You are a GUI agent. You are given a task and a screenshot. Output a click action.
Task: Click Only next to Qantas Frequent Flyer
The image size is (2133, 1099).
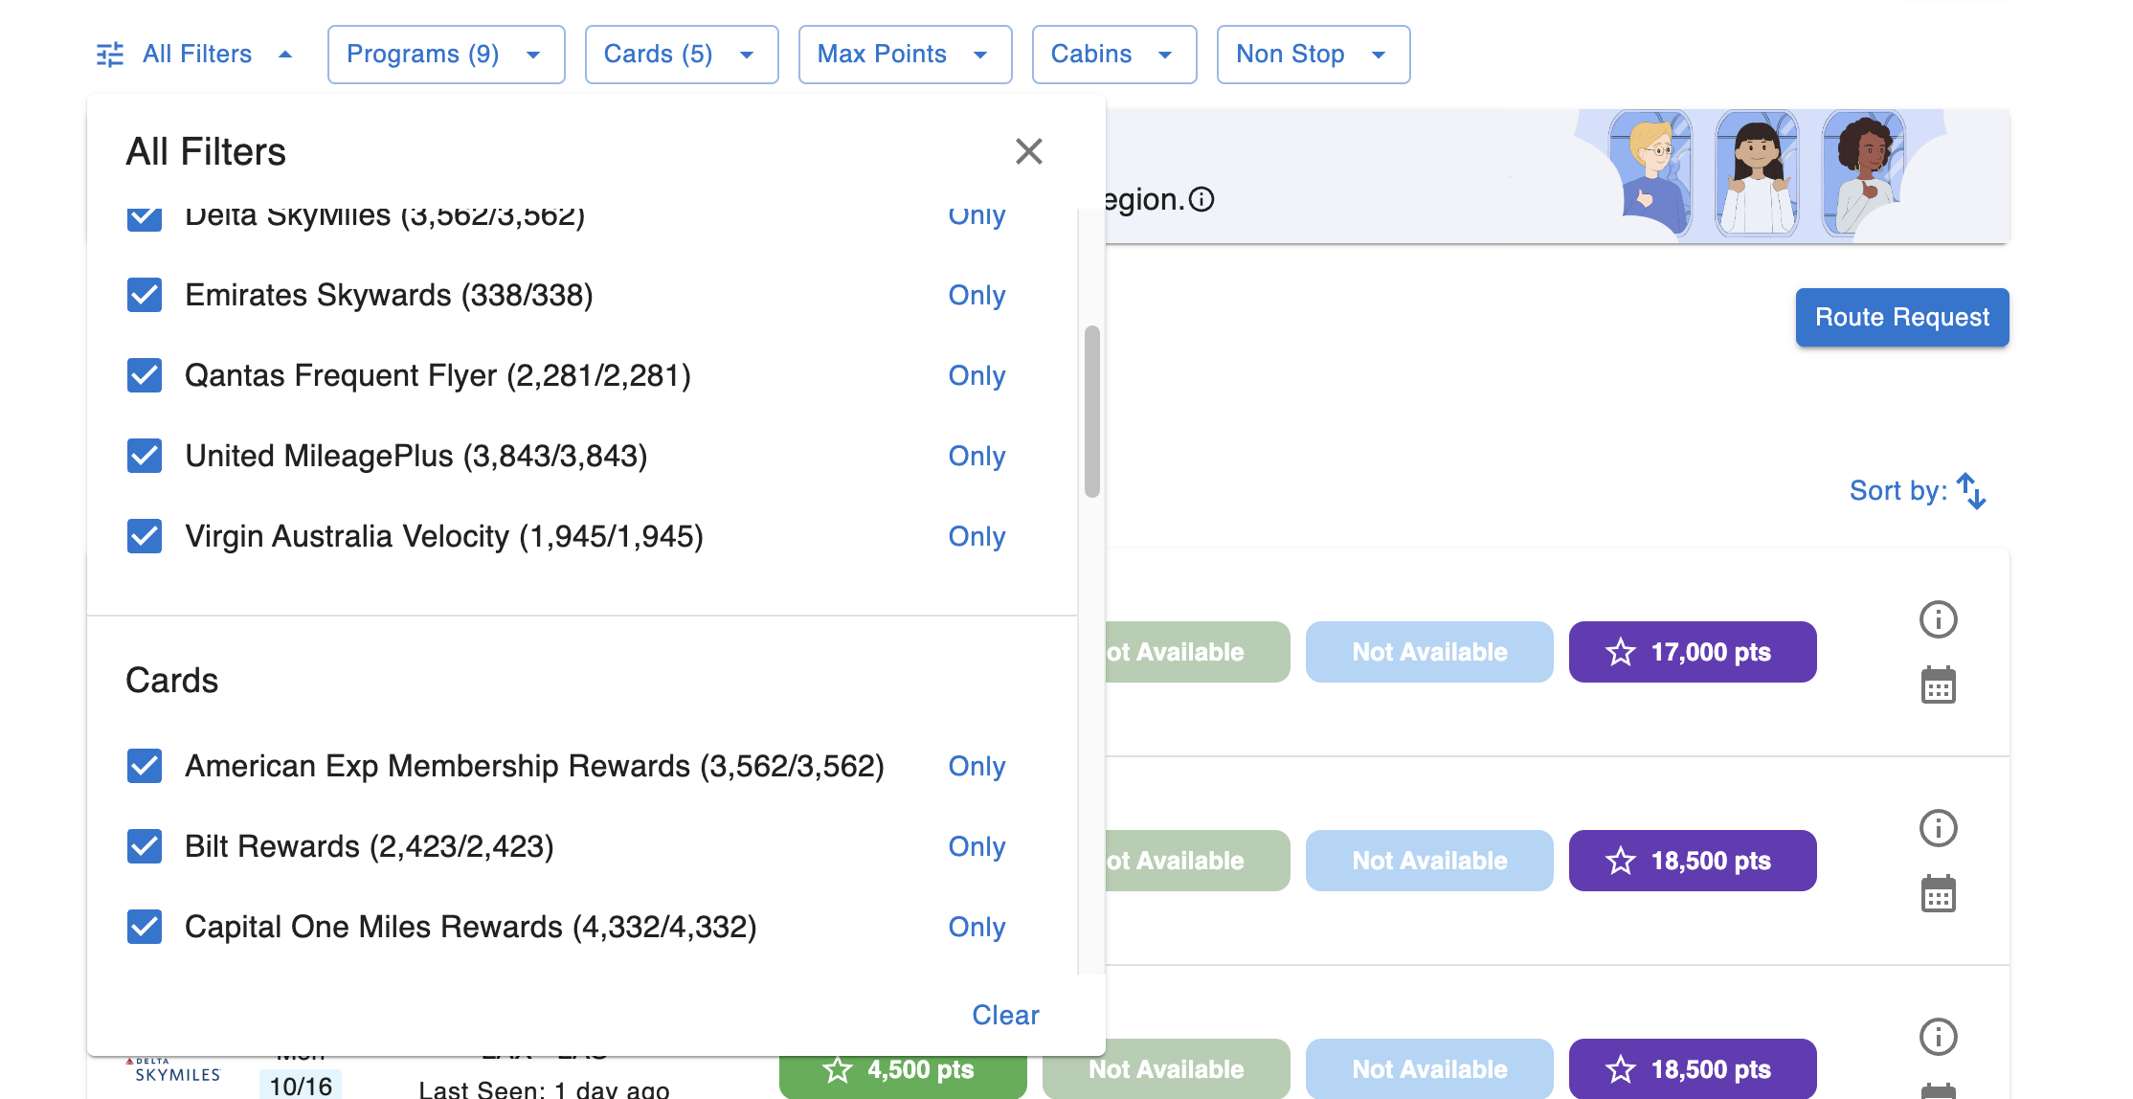point(977,375)
